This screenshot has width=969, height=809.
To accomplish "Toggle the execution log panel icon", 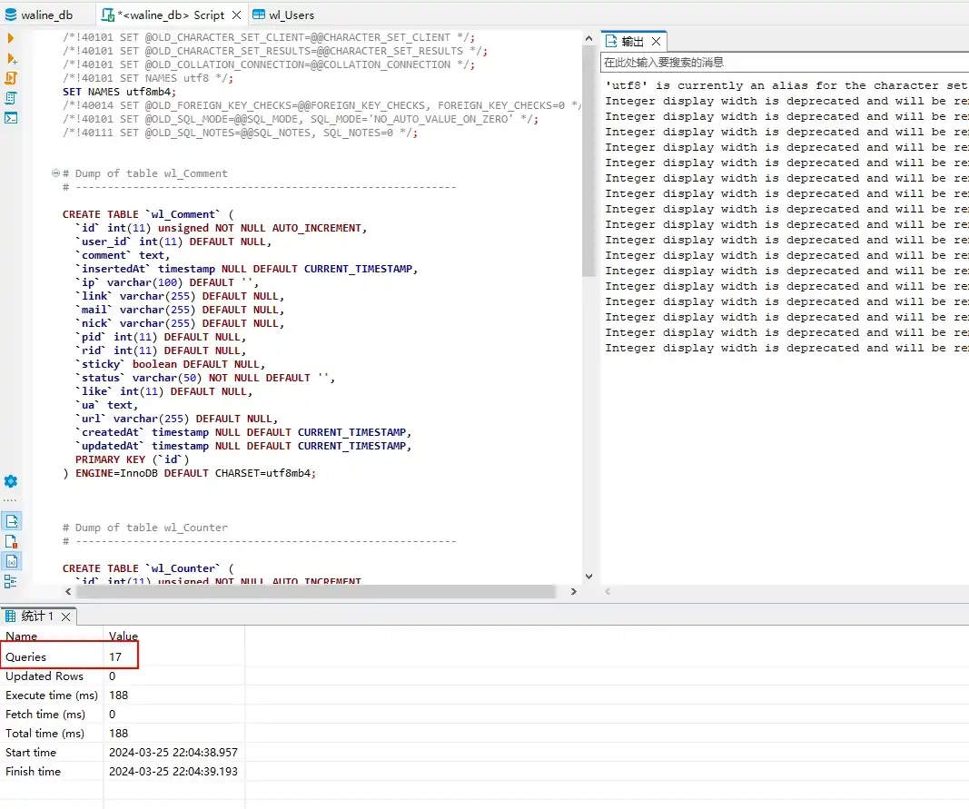I will tap(11, 541).
